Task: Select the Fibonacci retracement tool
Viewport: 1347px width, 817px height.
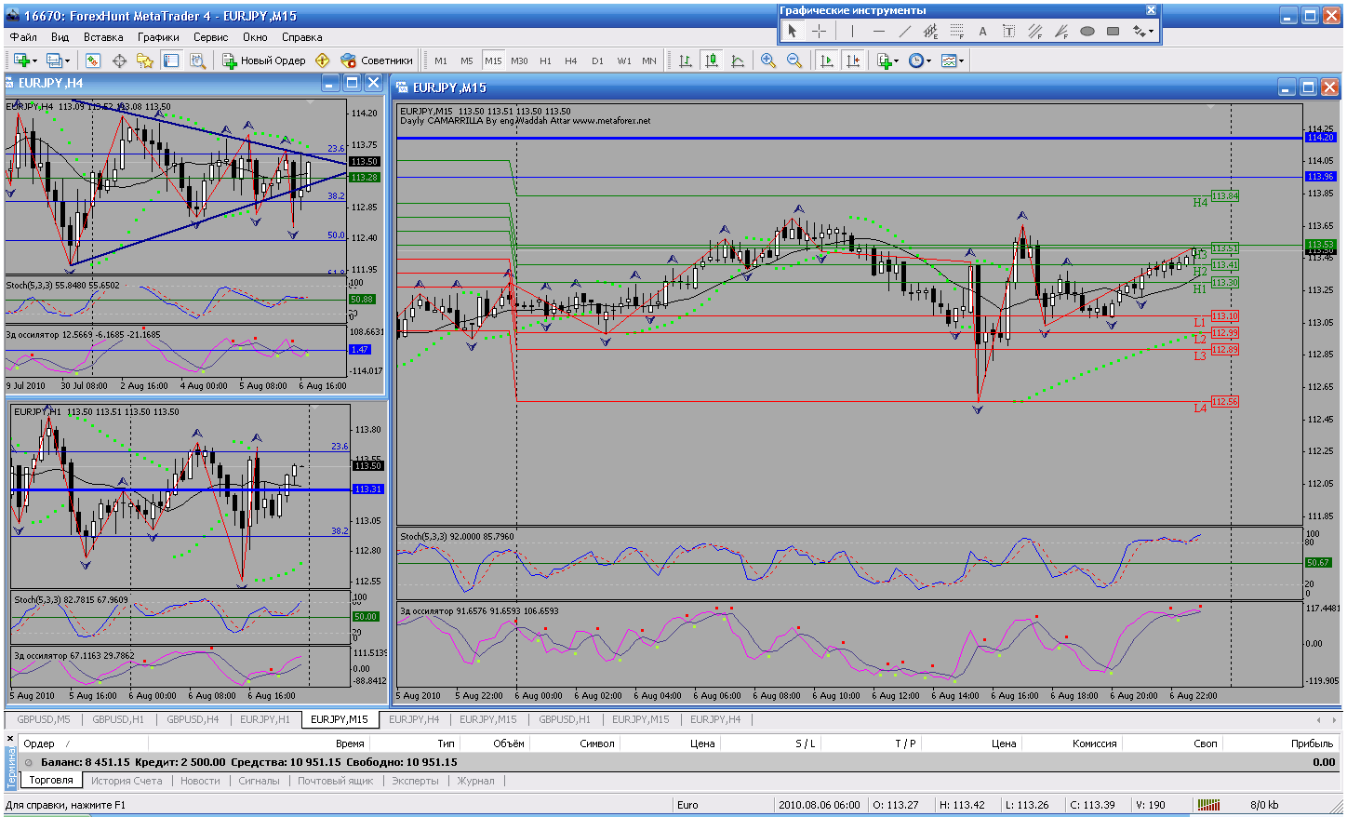Action: point(956,31)
